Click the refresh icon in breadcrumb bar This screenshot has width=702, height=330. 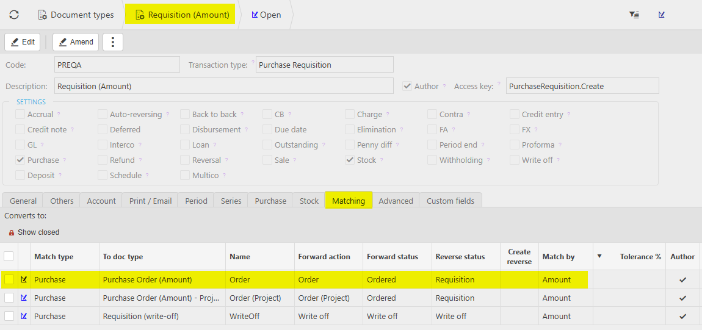(14, 15)
